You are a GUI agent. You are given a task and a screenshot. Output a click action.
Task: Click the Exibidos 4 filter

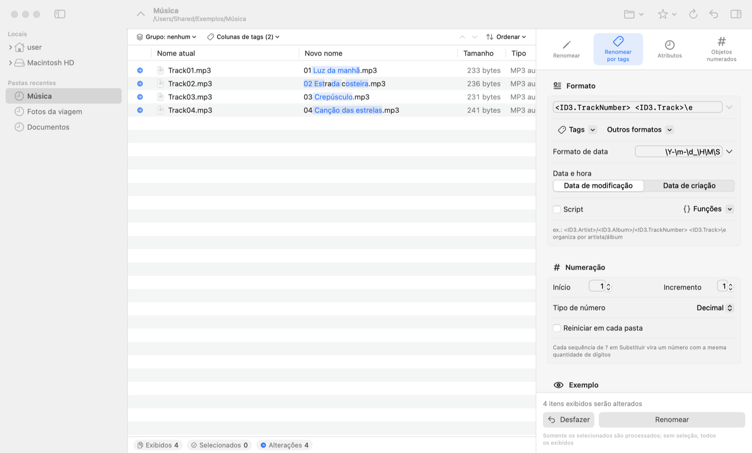click(x=158, y=445)
